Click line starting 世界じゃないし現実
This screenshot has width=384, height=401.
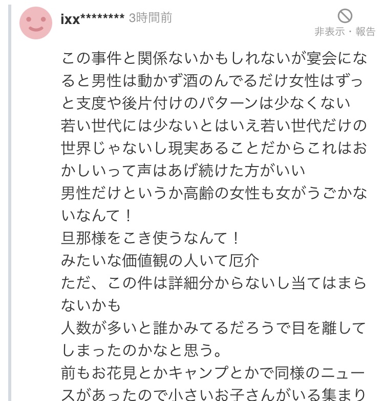pyautogui.click(x=214, y=148)
